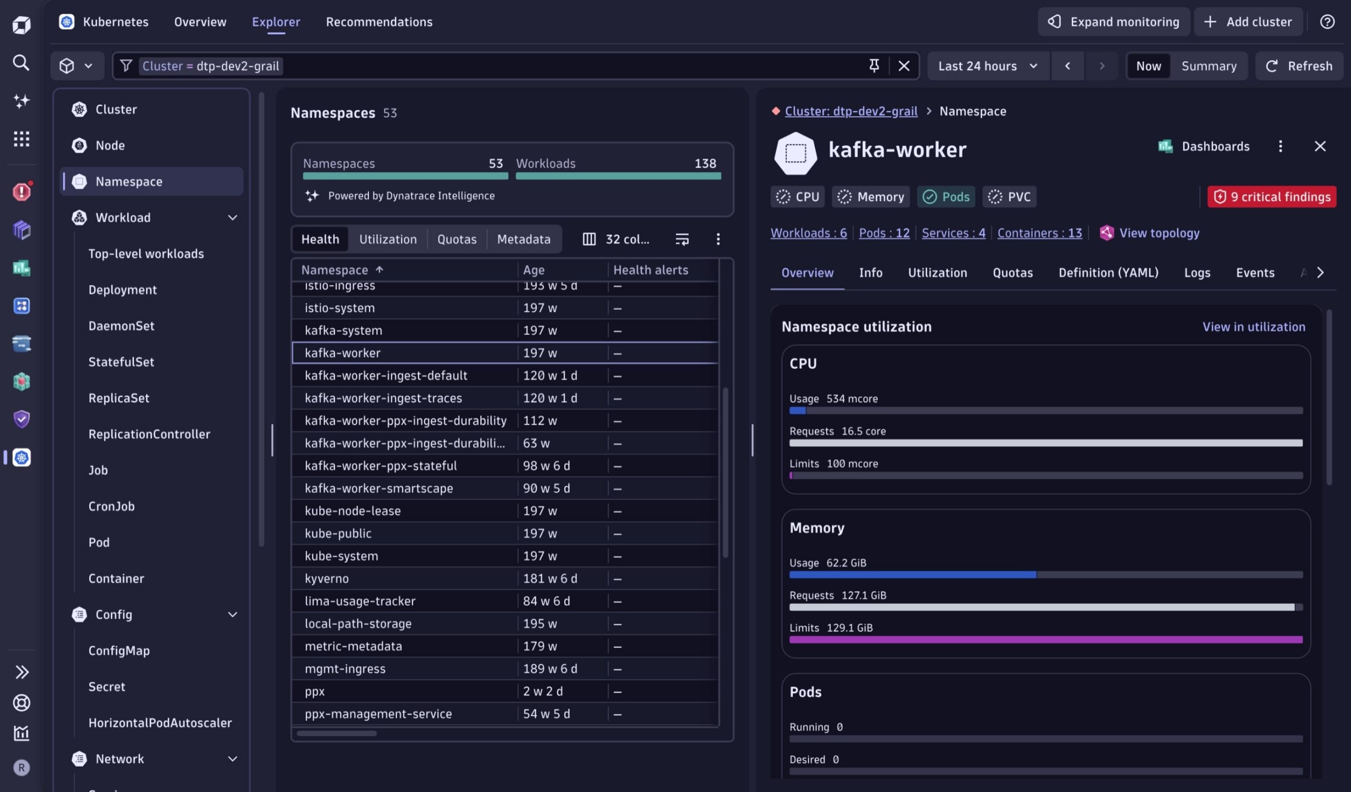The image size is (1351, 792).
Task: Open the 9 critical findings badge
Action: tap(1271, 197)
